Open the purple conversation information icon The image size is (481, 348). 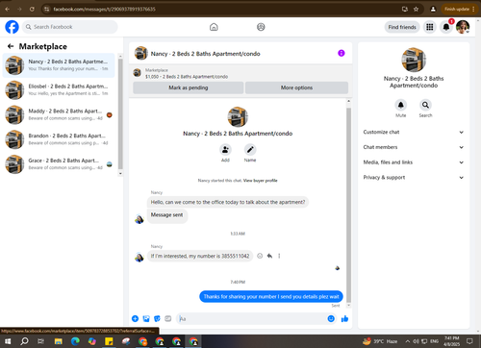point(342,53)
